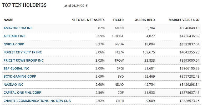
Task: Select market value $4322837.54
Action: [189, 44]
